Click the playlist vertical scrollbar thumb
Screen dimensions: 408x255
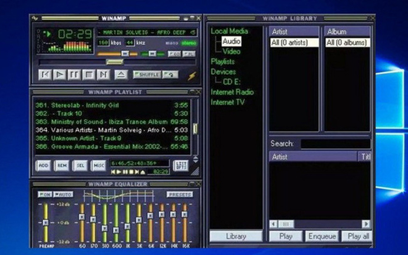[195, 129]
